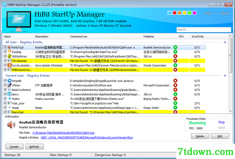Collapse the All User Registry Entries group
The width and height of the screenshot is (235, 159).
coord(225,42)
